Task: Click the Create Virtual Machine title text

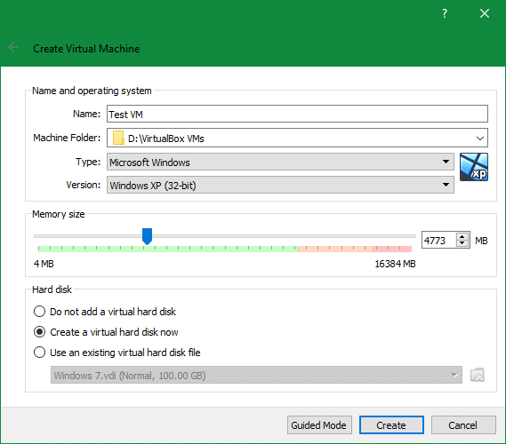Action: [x=86, y=49]
